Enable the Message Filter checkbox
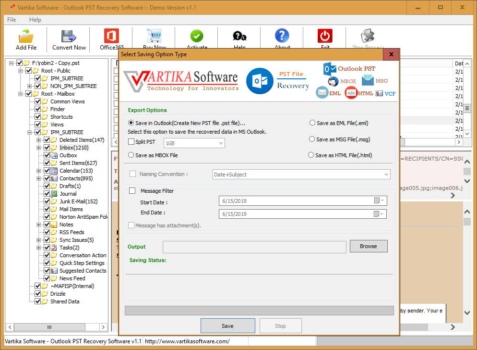The width and height of the screenshot is (477, 350). (132, 190)
